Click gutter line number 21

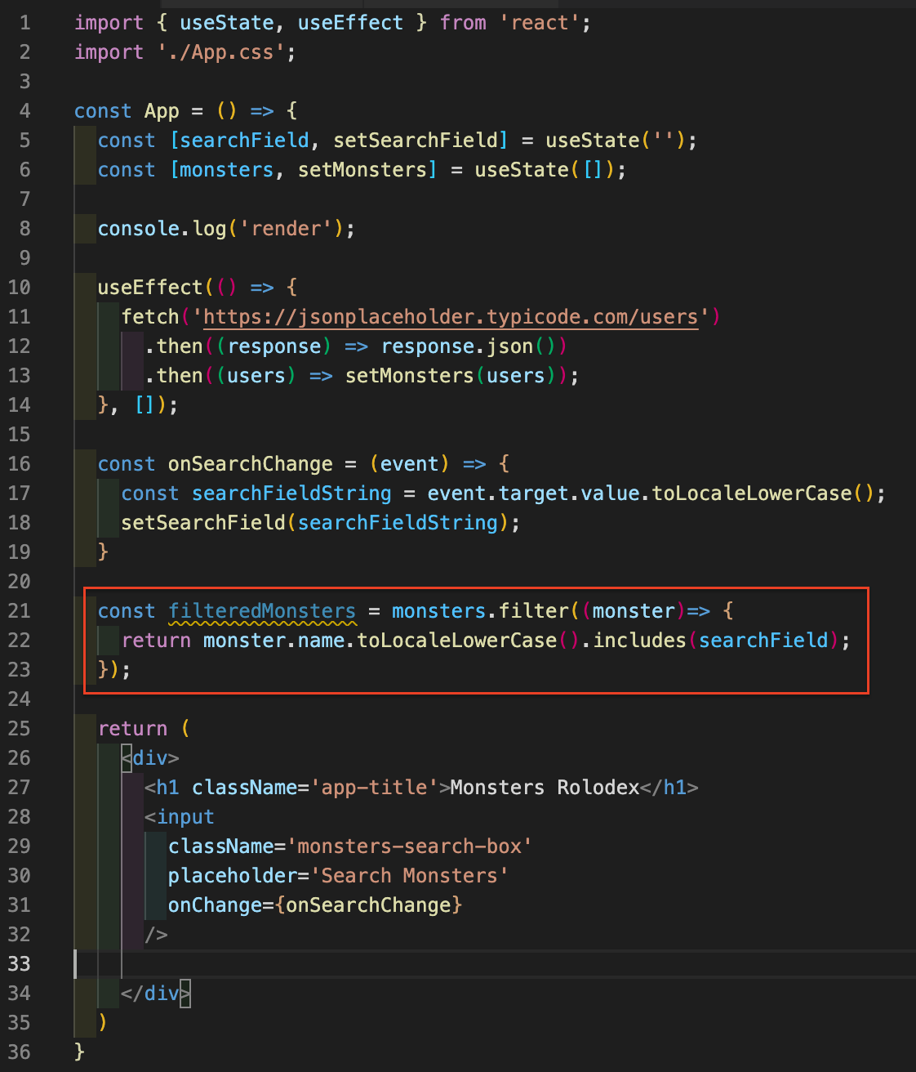(x=19, y=611)
